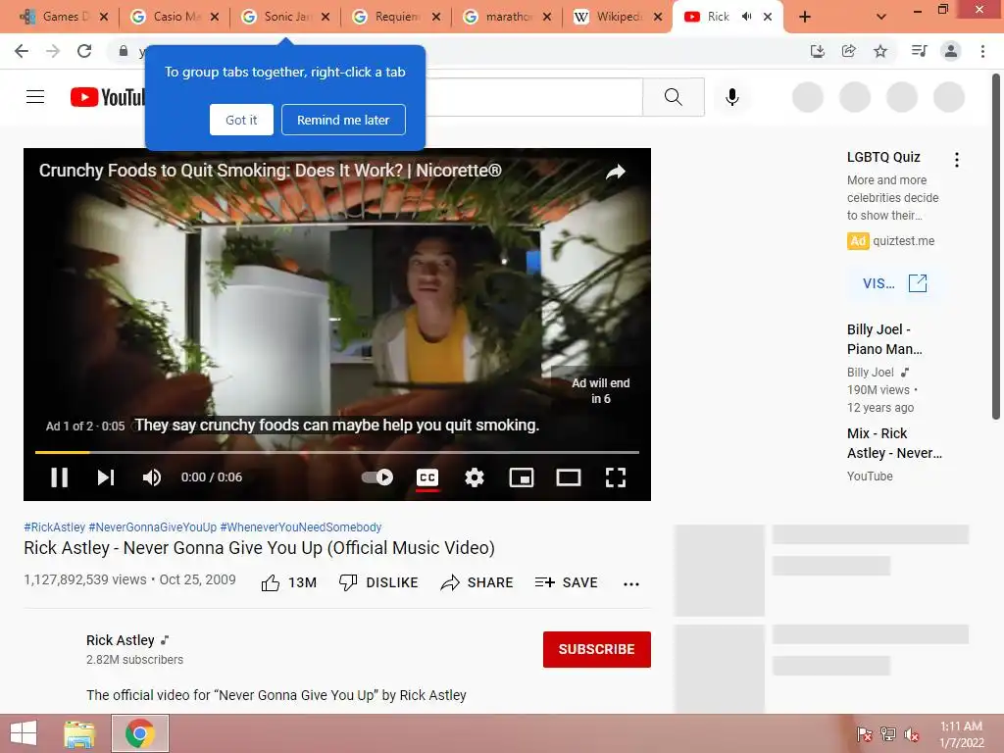This screenshot has height=753, width=1004.
Task: Mute the Rick tab audio indicator
Action: (x=746, y=17)
